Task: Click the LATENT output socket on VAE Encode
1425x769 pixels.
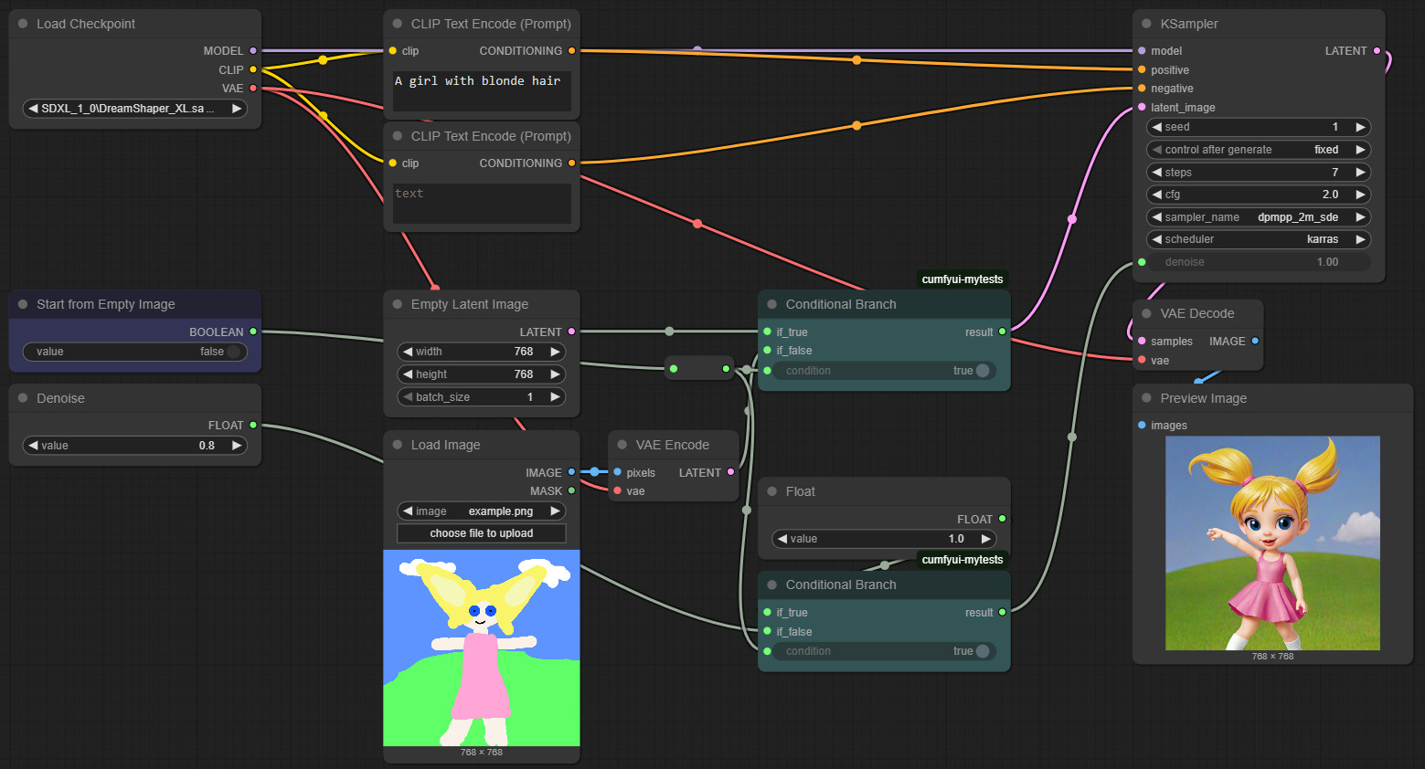Action: click(x=730, y=472)
